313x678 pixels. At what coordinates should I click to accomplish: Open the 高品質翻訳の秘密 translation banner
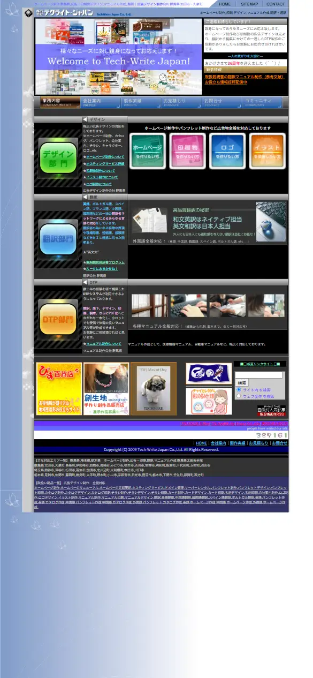point(208,224)
